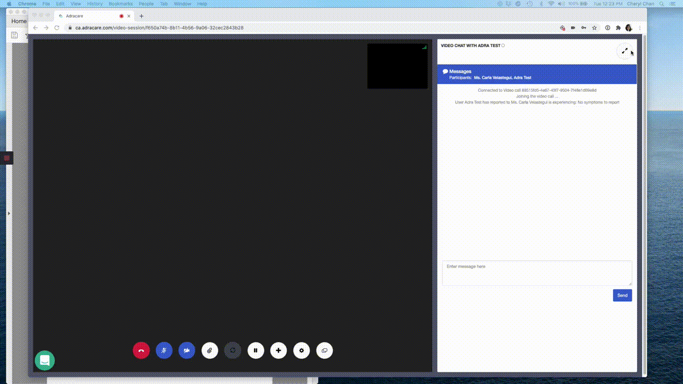Click the site info lock icon

pyautogui.click(x=69, y=28)
